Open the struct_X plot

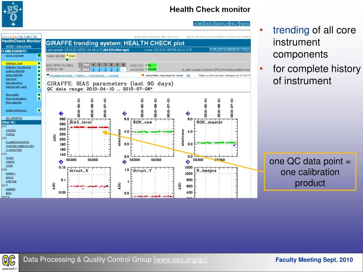point(89,182)
